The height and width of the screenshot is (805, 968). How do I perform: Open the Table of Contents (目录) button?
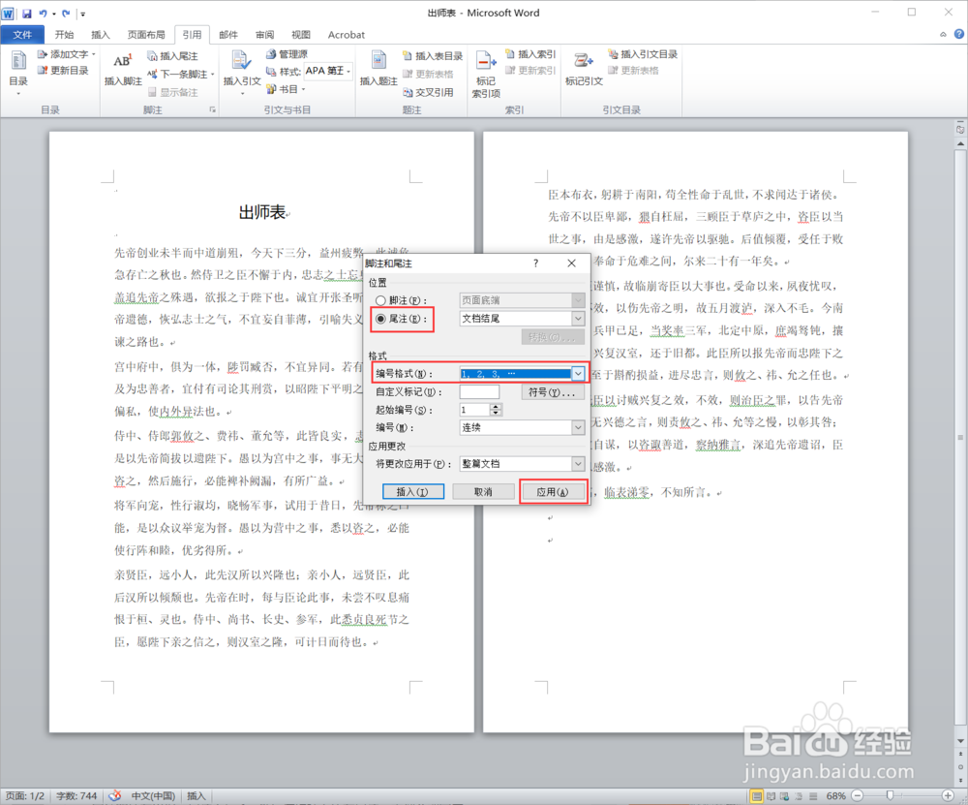coord(17,73)
